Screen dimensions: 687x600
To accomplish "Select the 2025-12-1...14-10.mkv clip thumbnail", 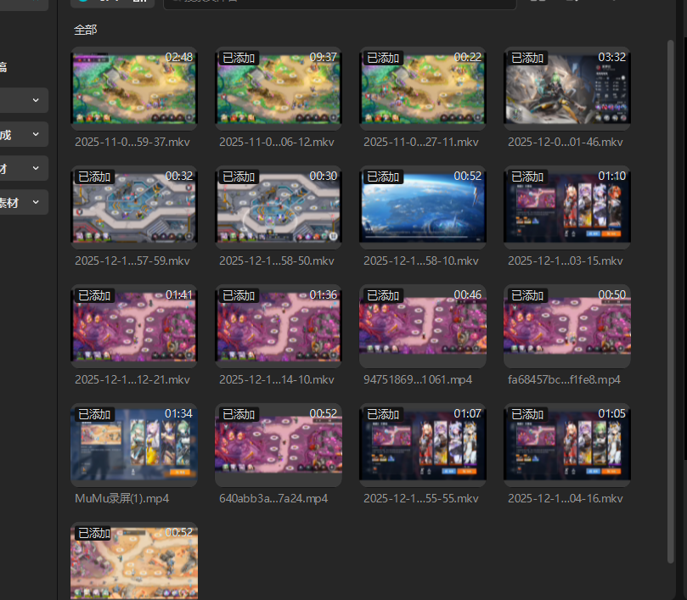I will click(279, 326).
